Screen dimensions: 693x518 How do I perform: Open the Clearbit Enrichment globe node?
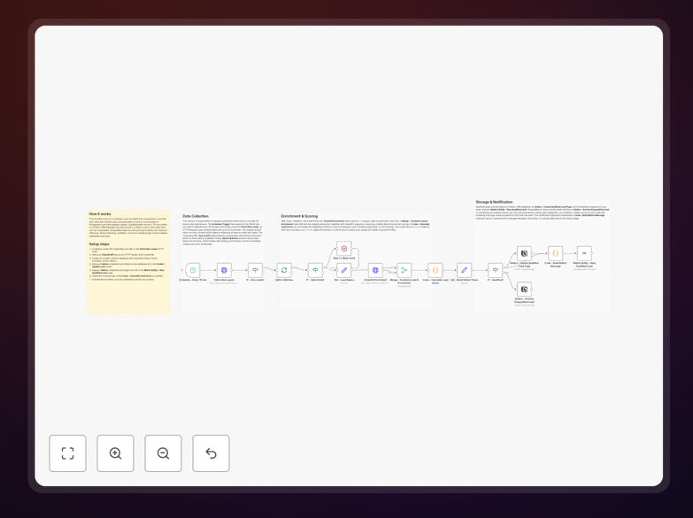click(375, 270)
